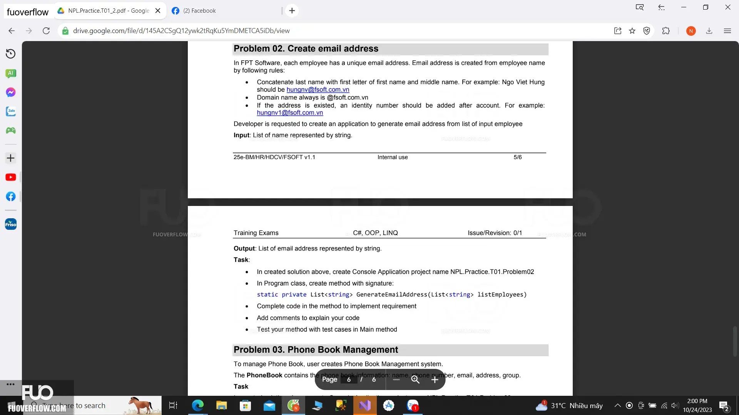Click the back arrow icon in title bar
739x415 pixels.
click(662, 7)
